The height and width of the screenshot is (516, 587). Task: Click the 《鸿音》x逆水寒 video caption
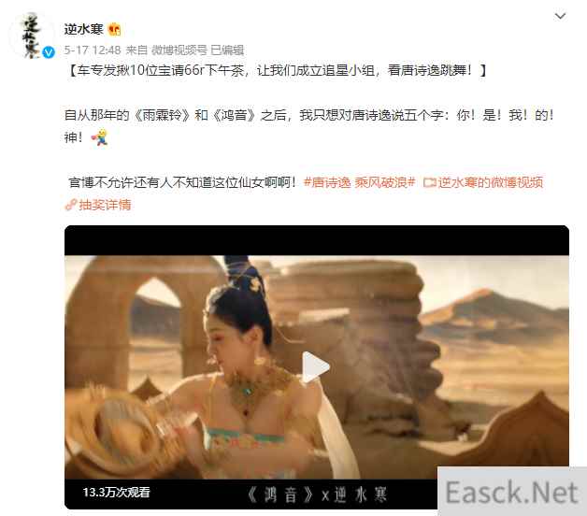[x=317, y=495]
